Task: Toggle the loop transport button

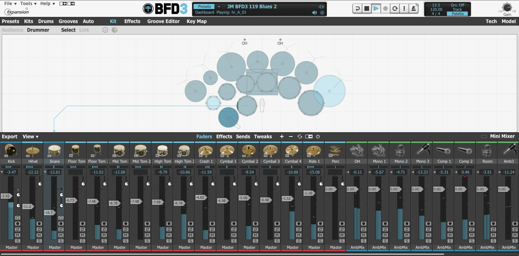Action: click(395, 9)
